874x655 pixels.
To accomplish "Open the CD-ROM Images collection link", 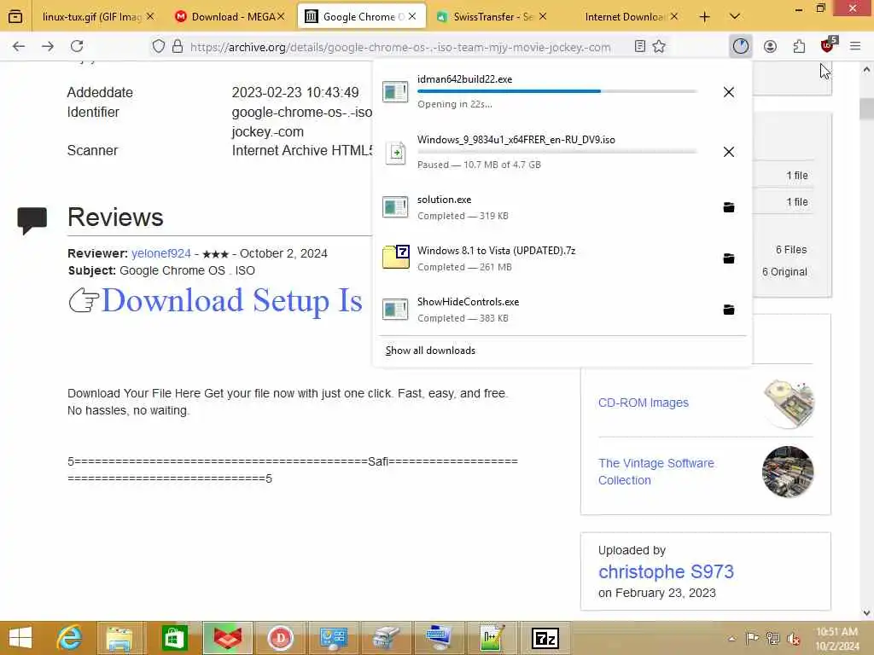I will 644,403.
